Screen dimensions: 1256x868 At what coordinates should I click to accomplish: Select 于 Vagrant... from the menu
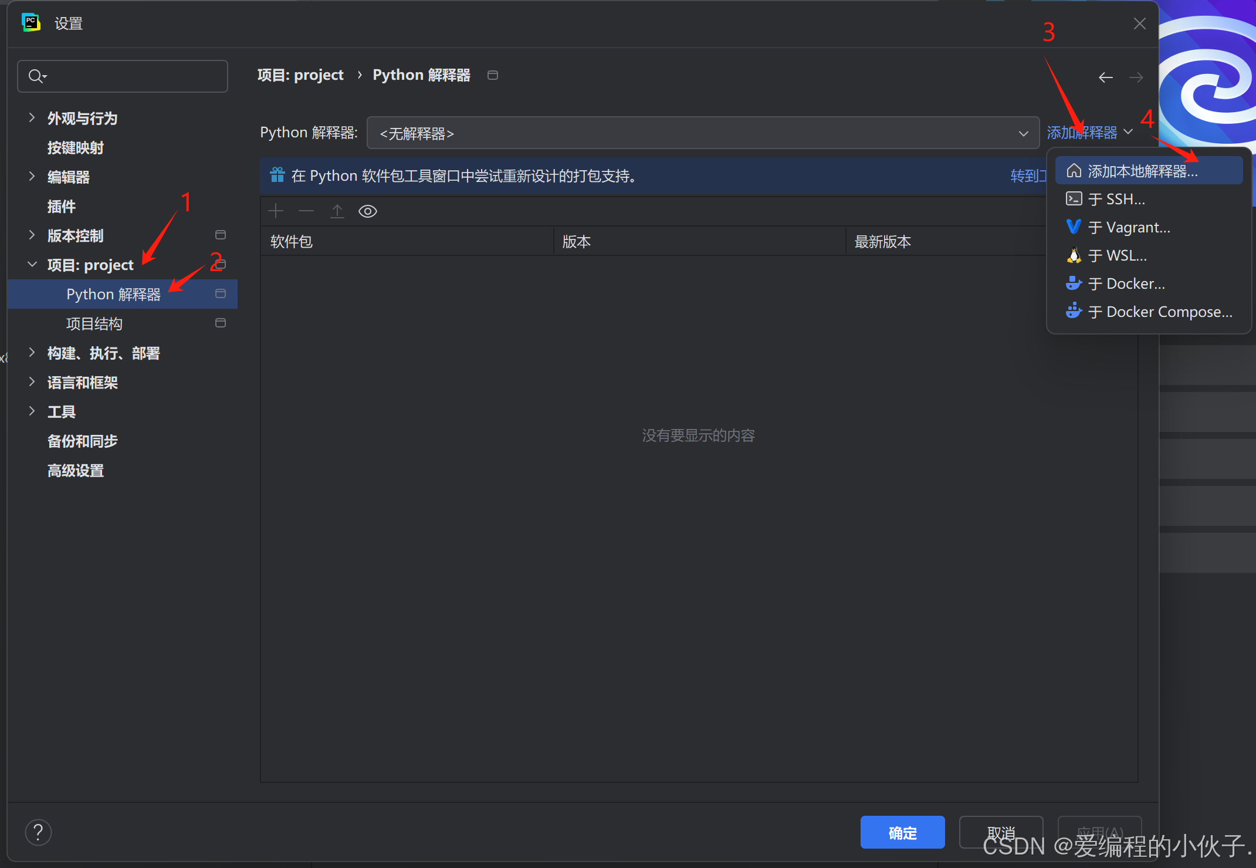point(1129,228)
